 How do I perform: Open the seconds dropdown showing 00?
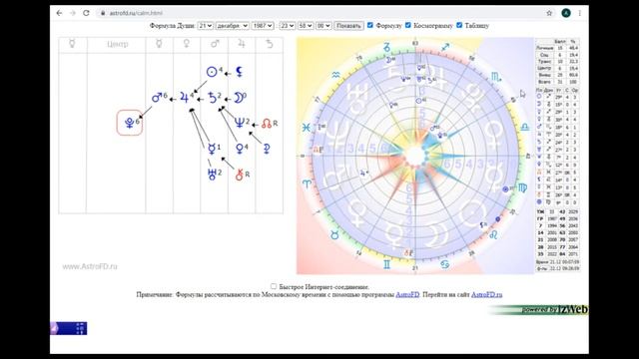click(323, 26)
